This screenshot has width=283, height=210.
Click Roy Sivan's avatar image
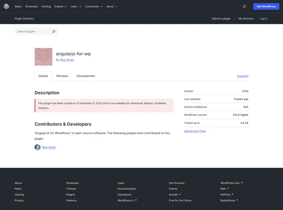coord(37,147)
